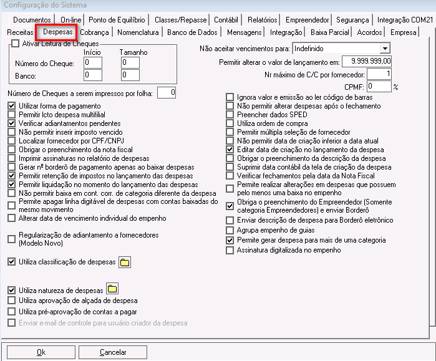The image size is (436, 361).
Task: Open the Ponto de Equilíbrio tab
Action: pos(117,20)
